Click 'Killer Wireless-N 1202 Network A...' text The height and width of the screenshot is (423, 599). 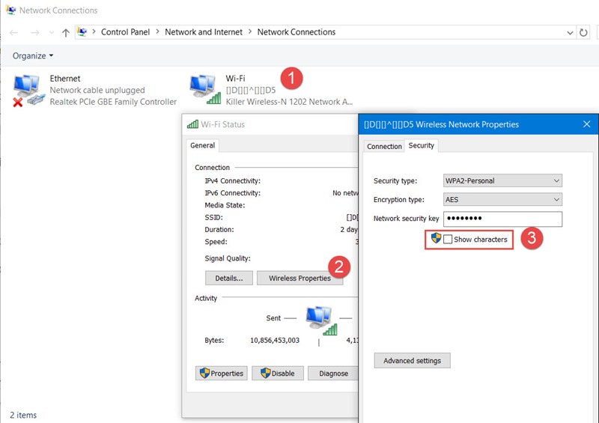point(289,102)
